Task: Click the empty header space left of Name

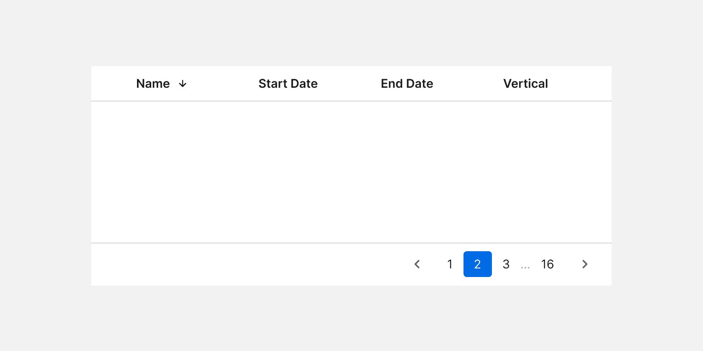Action: point(112,84)
